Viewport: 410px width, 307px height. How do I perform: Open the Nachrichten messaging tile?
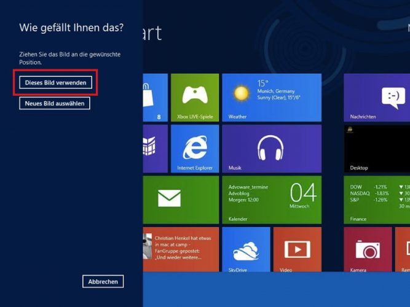[377, 98]
